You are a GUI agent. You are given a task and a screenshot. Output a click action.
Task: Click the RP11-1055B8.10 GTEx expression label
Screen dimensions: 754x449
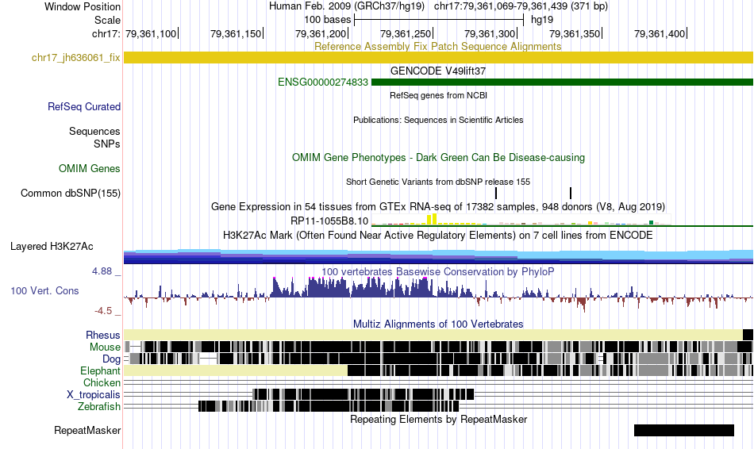[329, 221]
